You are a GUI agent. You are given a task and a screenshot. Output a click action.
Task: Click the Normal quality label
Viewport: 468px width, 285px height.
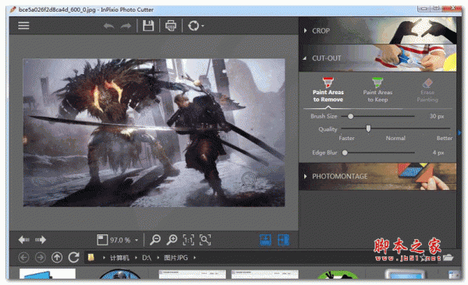coord(395,139)
